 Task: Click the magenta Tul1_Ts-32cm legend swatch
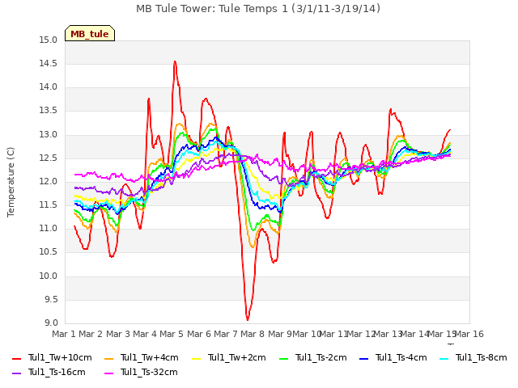(x=108, y=373)
